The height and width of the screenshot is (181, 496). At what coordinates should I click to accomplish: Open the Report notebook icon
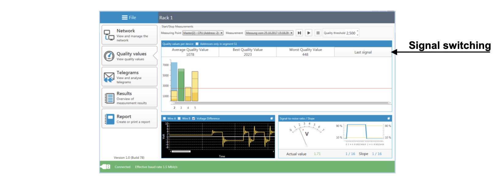[109, 119]
